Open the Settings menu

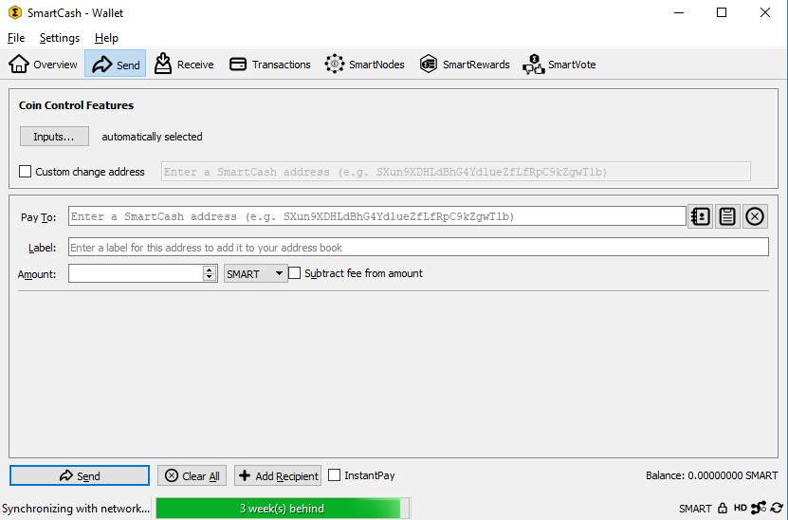[60, 38]
